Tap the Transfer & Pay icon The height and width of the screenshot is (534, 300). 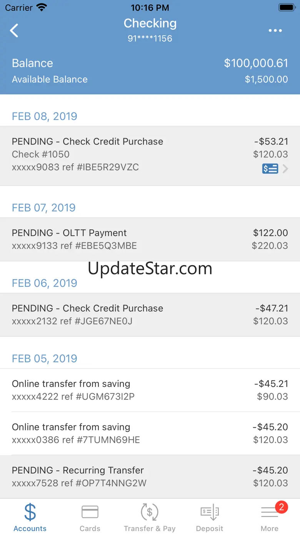[150, 512]
